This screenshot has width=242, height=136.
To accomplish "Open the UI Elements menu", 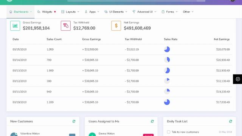I will pos(116,12).
